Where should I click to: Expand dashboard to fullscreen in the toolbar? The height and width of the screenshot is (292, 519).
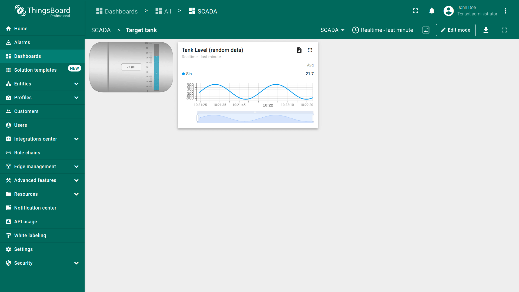tap(504, 30)
